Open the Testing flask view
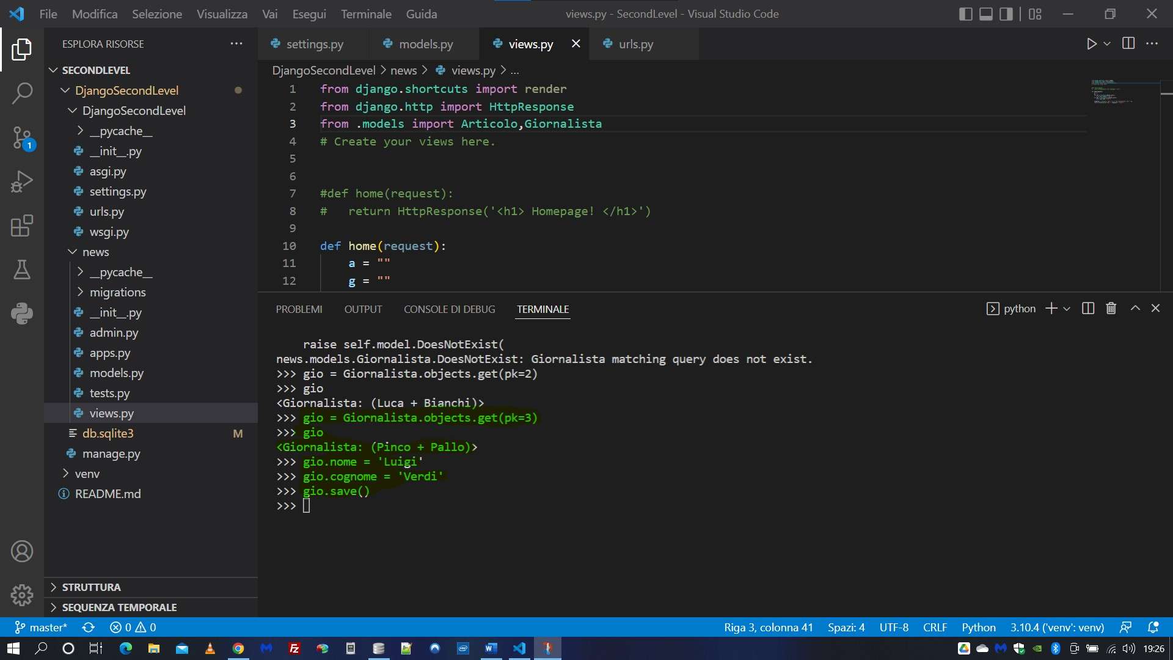This screenshot has width=1173, height=660. [22, 269]
